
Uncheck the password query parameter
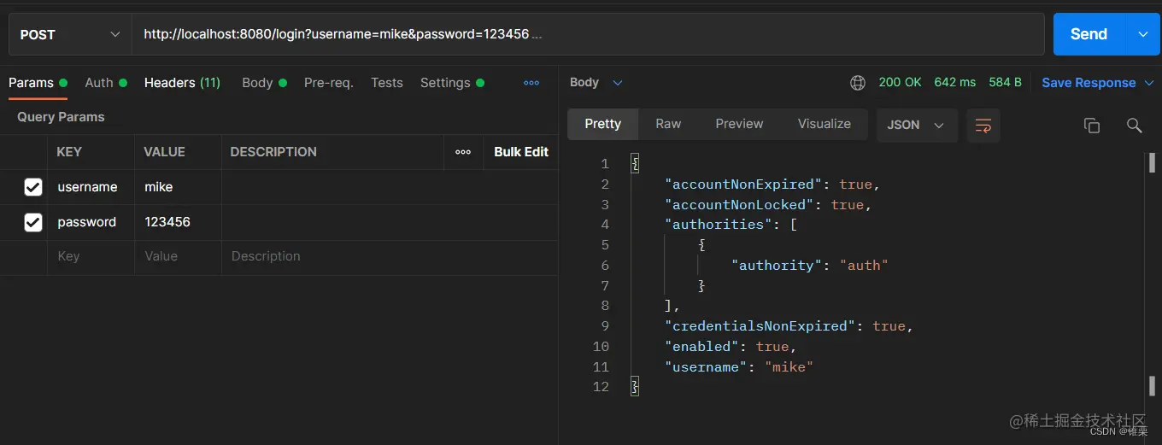click(x=33, y=222)
